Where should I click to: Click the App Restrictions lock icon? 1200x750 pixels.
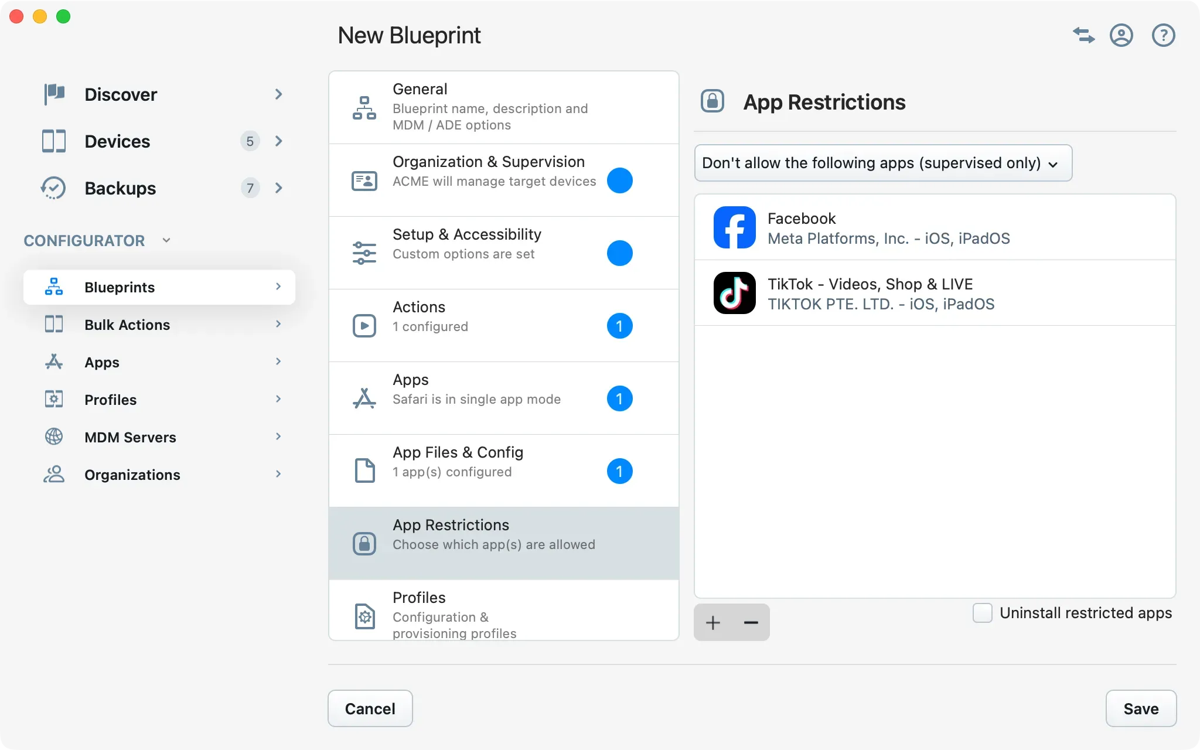click(712, 101)
